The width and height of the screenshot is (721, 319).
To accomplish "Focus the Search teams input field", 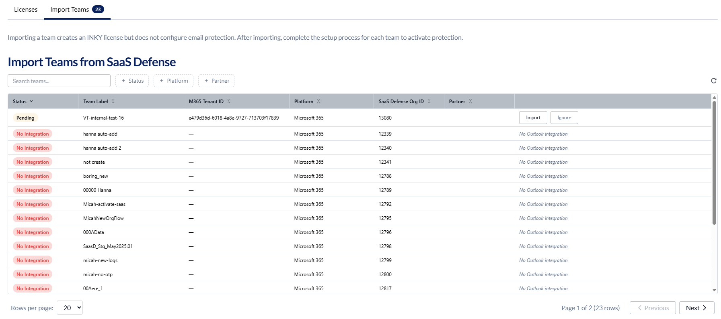I will click(59, 81).
